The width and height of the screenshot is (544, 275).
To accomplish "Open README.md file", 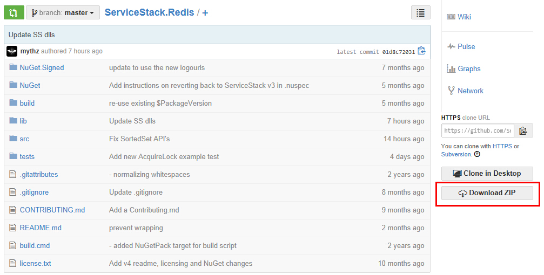I will click(x=41, y=228).
